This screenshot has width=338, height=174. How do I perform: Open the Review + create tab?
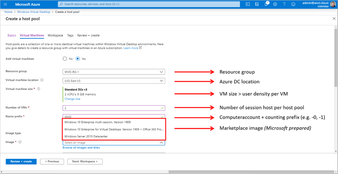pyautogui.click(x=88, y=35)
